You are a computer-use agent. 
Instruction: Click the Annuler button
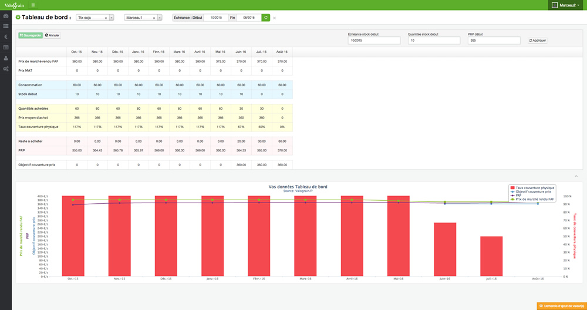coord(53,35)
